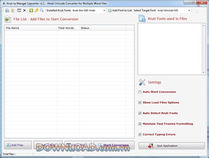Click the Total Words column header
This screenshot has height=158, width=209.
coord(68,28)
